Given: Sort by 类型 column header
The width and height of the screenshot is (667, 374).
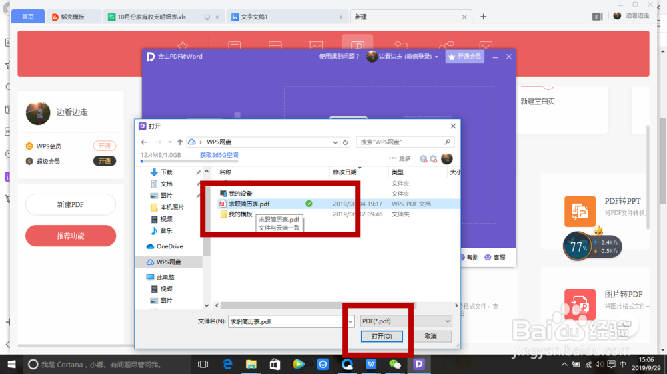Looking at the screenshot, I should [398, 172].
